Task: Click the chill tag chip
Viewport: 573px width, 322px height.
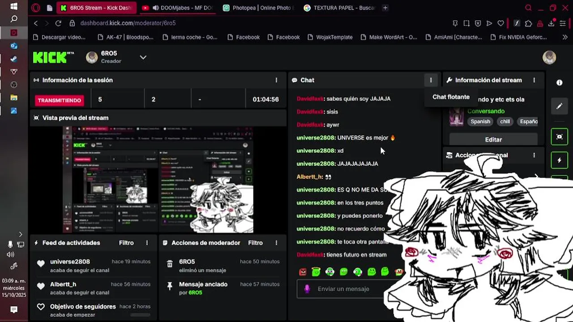Action: [x=505, y=122]
